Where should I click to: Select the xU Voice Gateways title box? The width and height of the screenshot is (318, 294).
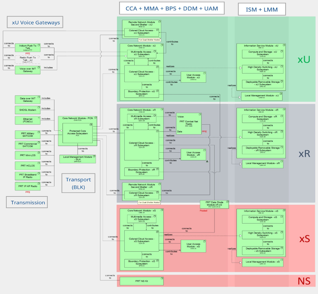point(35,23)
